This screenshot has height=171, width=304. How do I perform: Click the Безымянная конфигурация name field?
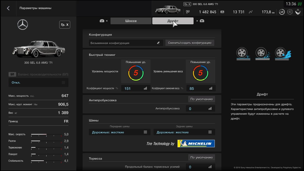click(x=126, y=43)
